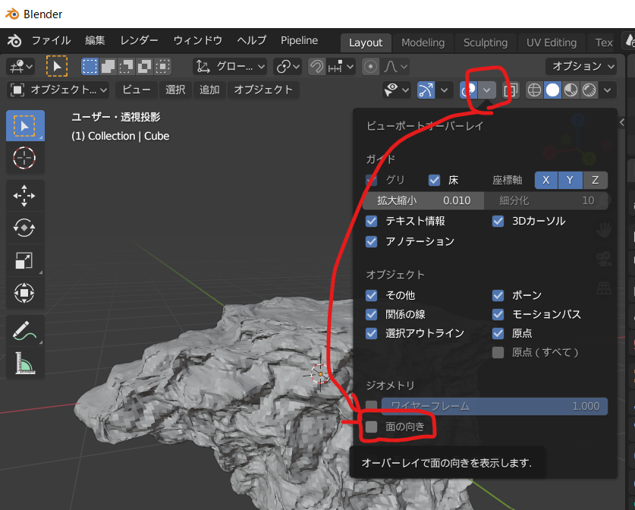Open the pivot point dropdown

[x=288, y=66]
